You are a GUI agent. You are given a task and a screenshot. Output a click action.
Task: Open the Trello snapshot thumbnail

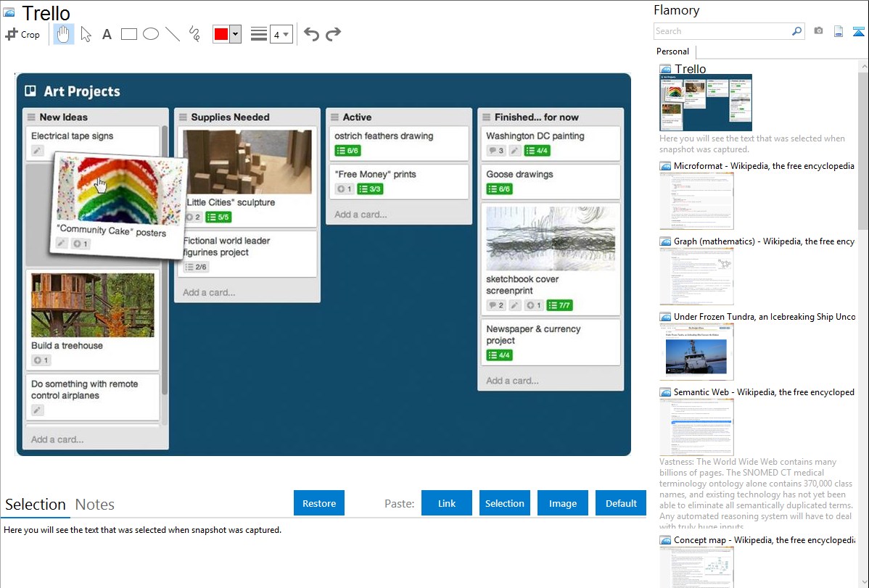pos(706,103)
